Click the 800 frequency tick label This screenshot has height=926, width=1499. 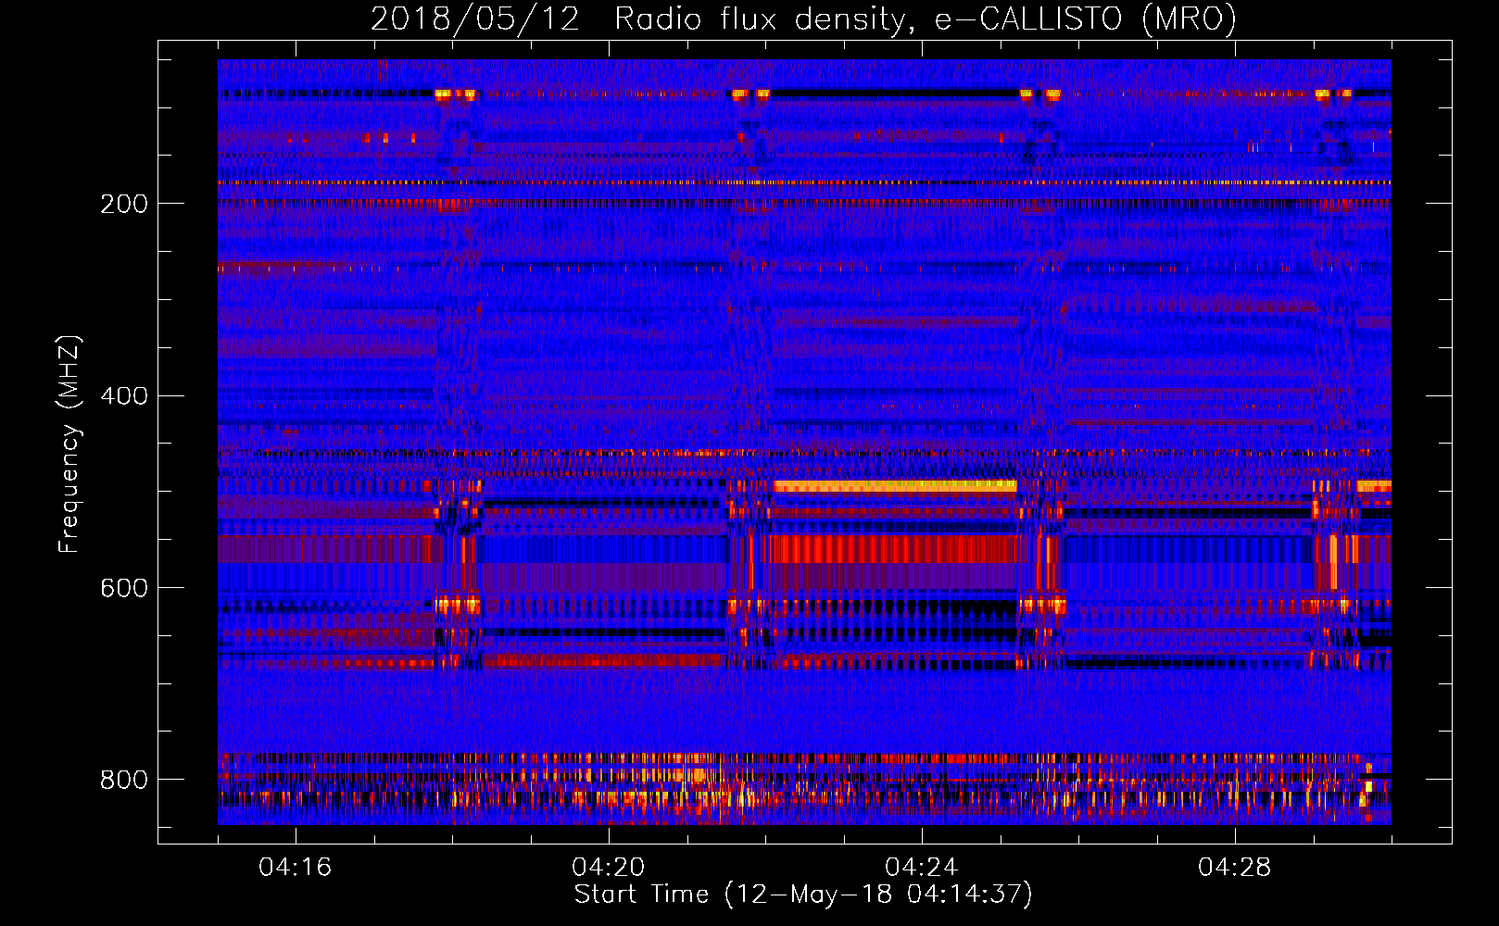pyautogui.click(x=124, y=780)
